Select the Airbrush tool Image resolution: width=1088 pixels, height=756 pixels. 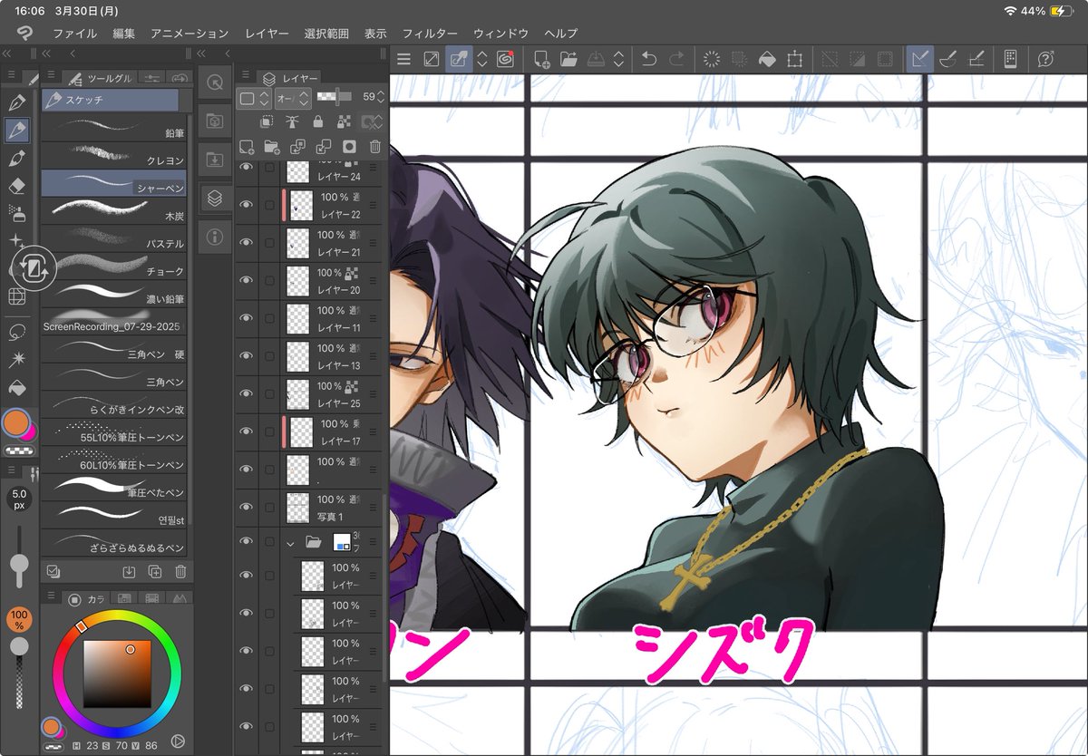[16, 213]
